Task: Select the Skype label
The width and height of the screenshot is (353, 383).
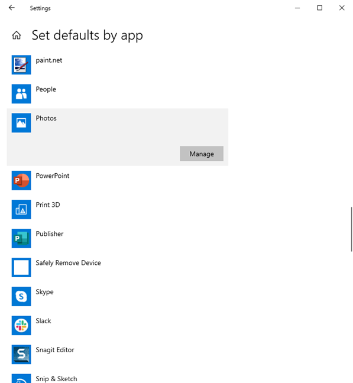Action: pos(44,292)
